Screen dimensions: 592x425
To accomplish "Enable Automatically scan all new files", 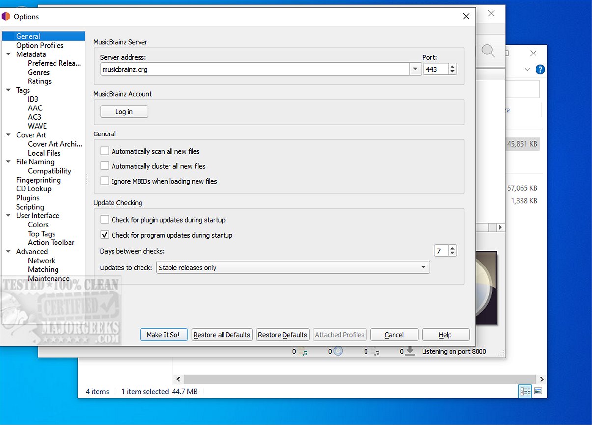I will point(105,151).
